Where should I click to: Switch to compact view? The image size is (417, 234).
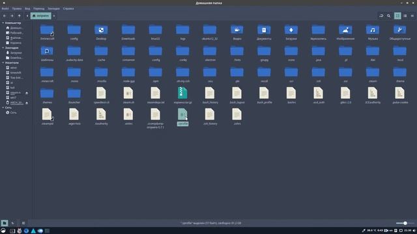[x=412, y=16]
